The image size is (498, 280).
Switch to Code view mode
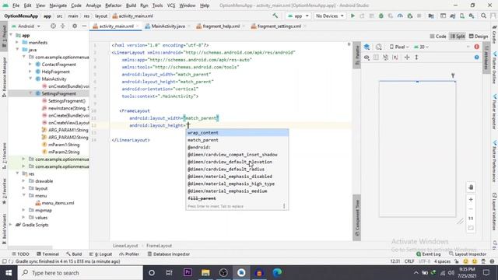coord(438,37)
